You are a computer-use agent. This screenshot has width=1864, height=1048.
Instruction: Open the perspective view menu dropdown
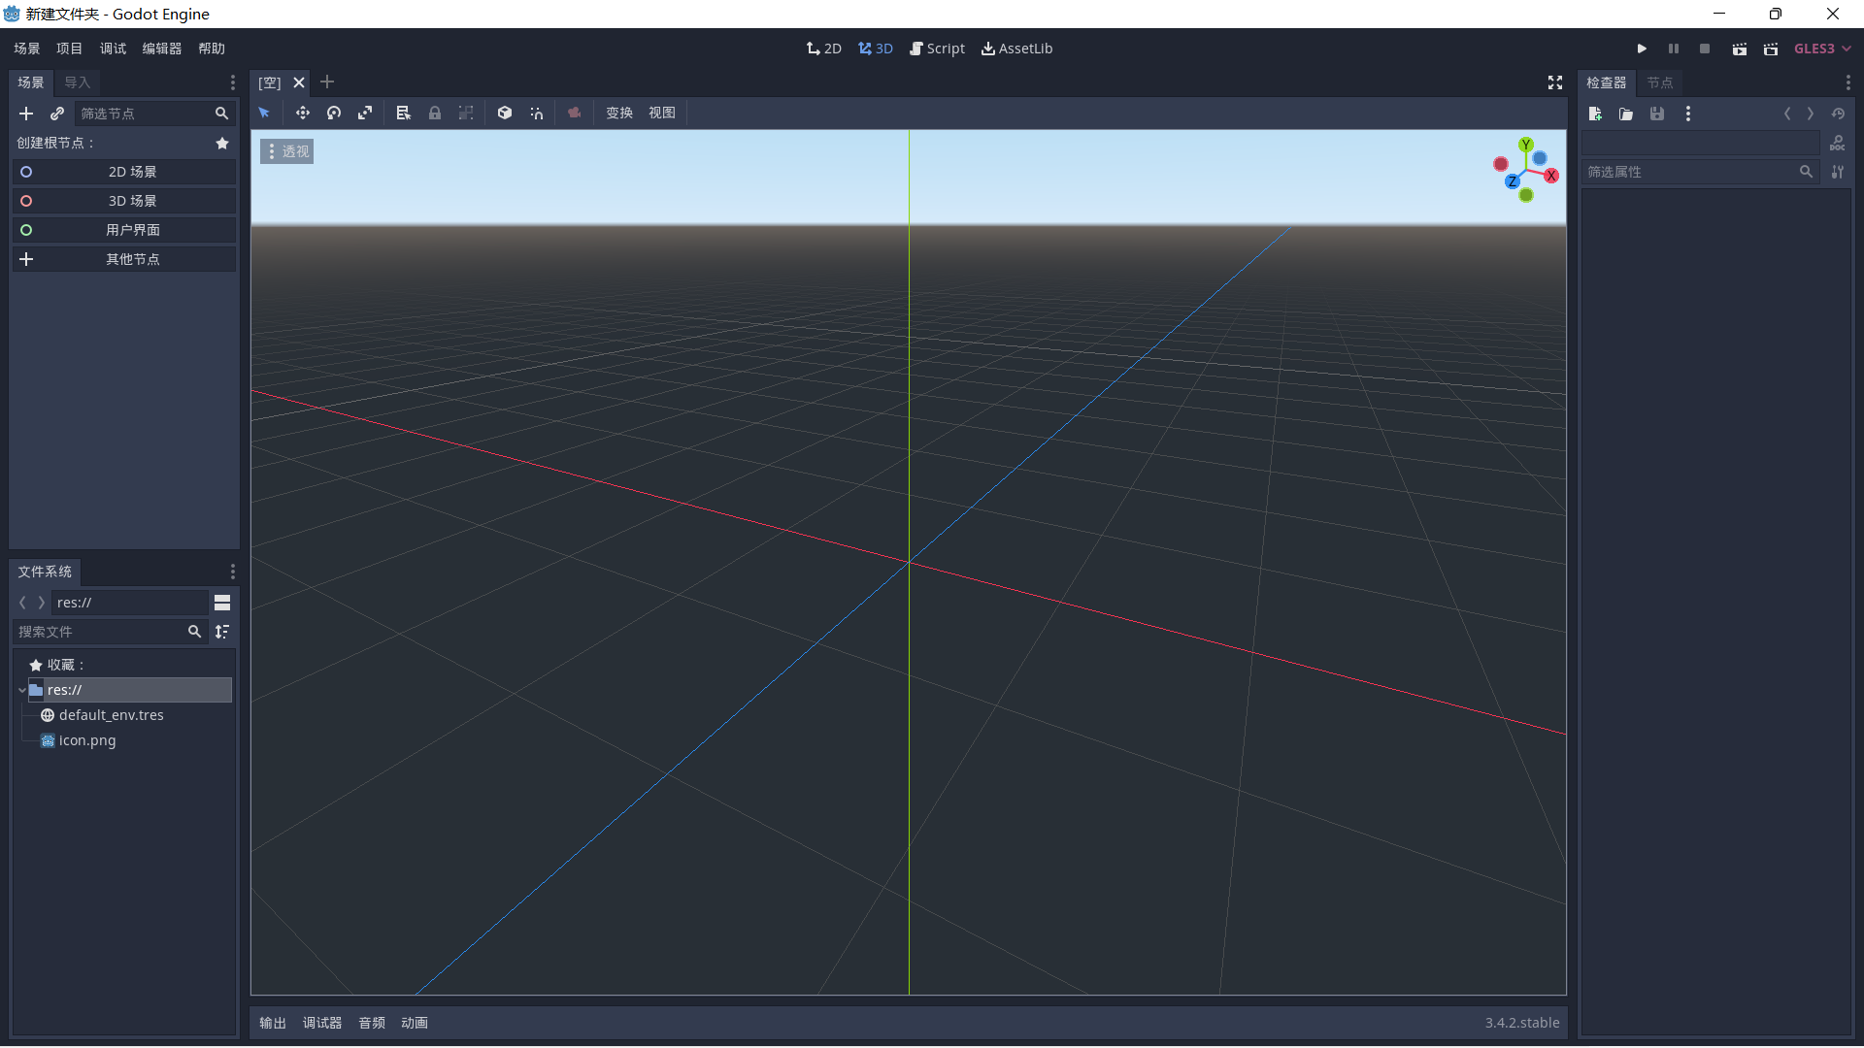pos(286,151)
